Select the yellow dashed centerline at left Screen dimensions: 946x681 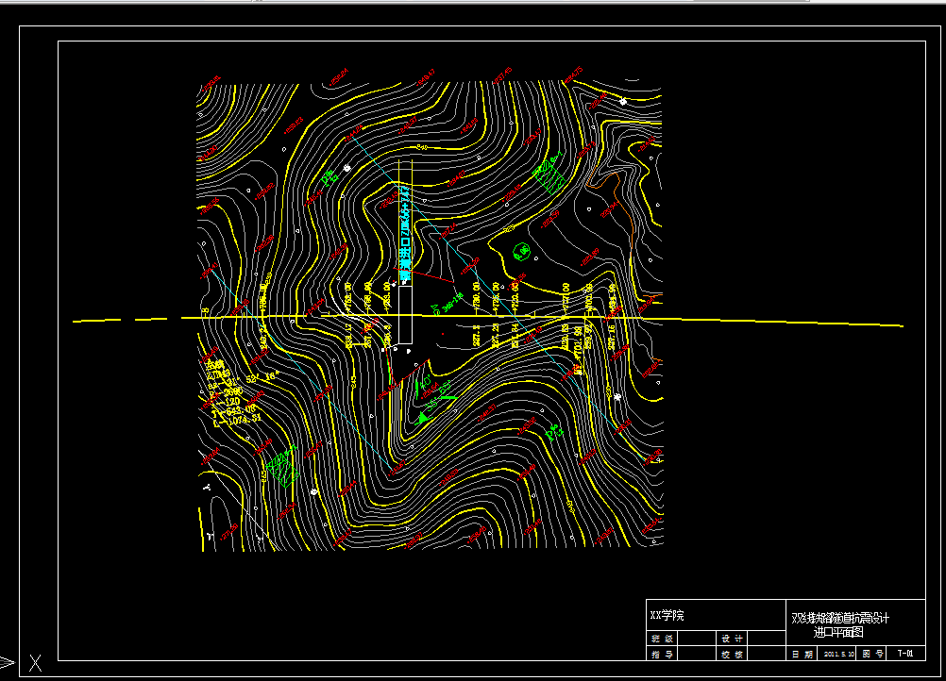127,320
